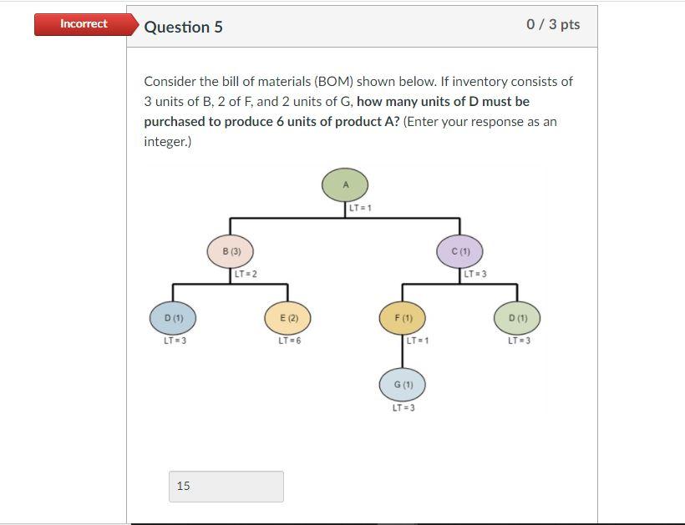
Task: Click the leftmost D (1) node
Action: pyautogui.click(x=173, y=318)
